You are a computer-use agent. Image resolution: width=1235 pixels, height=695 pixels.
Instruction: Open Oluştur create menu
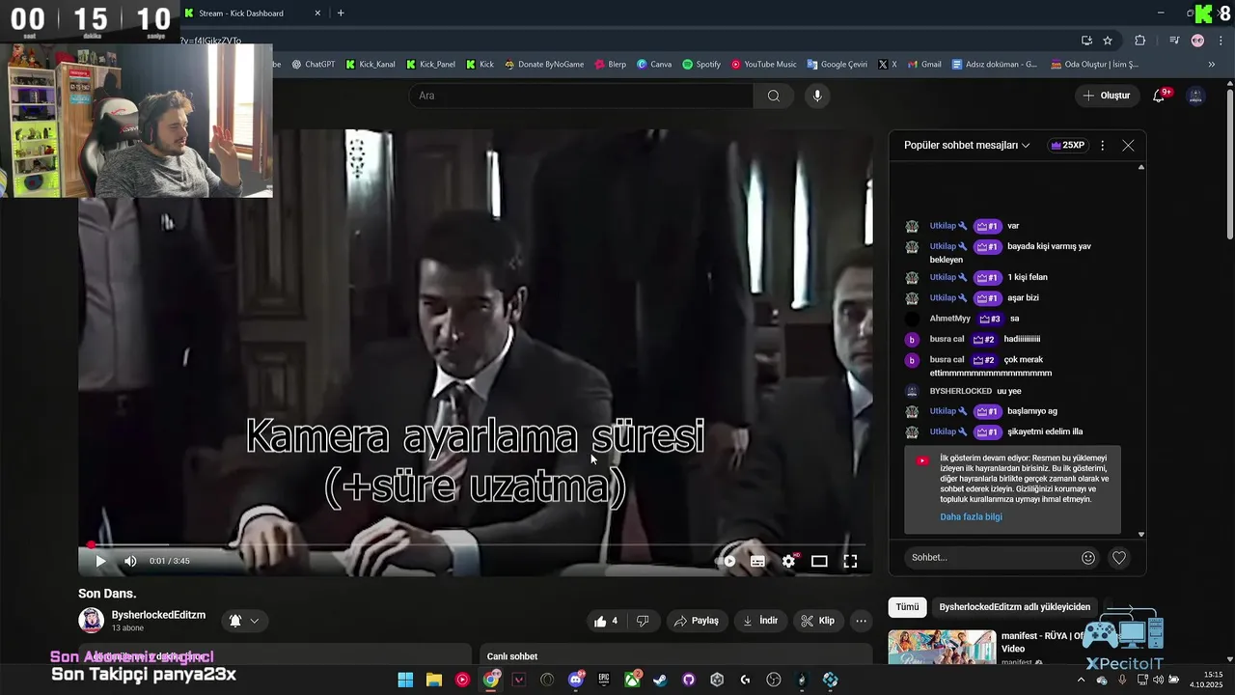click(x=1106, y=96)
